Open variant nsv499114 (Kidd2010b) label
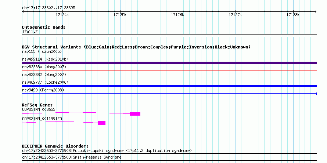 coord(45,59)
